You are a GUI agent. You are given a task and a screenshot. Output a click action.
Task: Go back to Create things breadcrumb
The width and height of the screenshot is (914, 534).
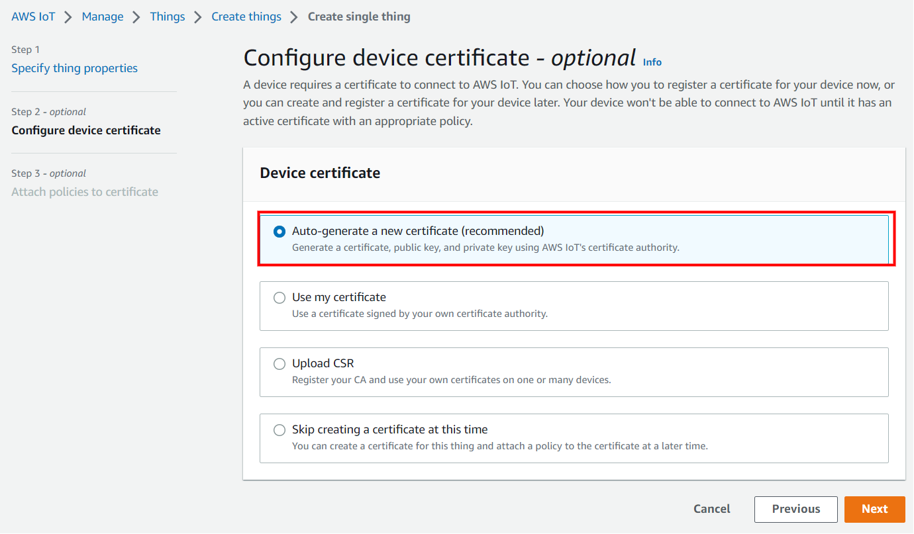click(x=246, y=16)
